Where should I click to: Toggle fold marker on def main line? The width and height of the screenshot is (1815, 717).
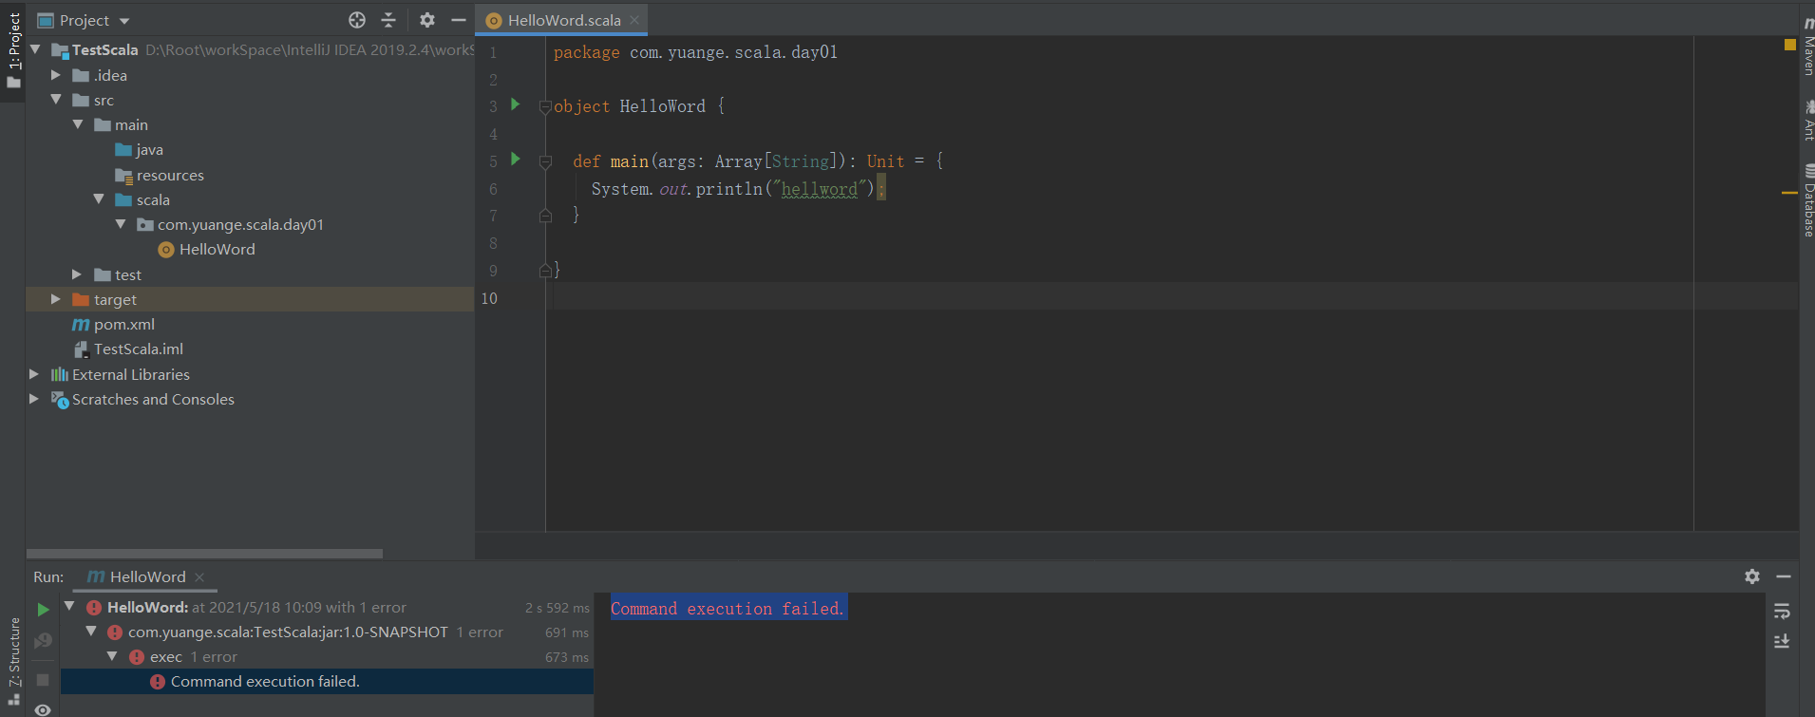(545, 161)
